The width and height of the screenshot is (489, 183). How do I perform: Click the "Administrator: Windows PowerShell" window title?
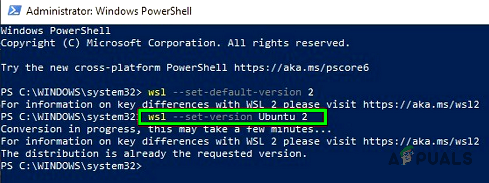click(109, 11)
